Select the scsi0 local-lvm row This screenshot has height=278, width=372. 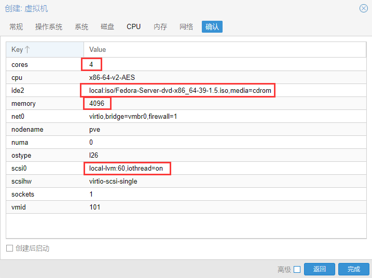pyautogui.click(x=127, y=169)
